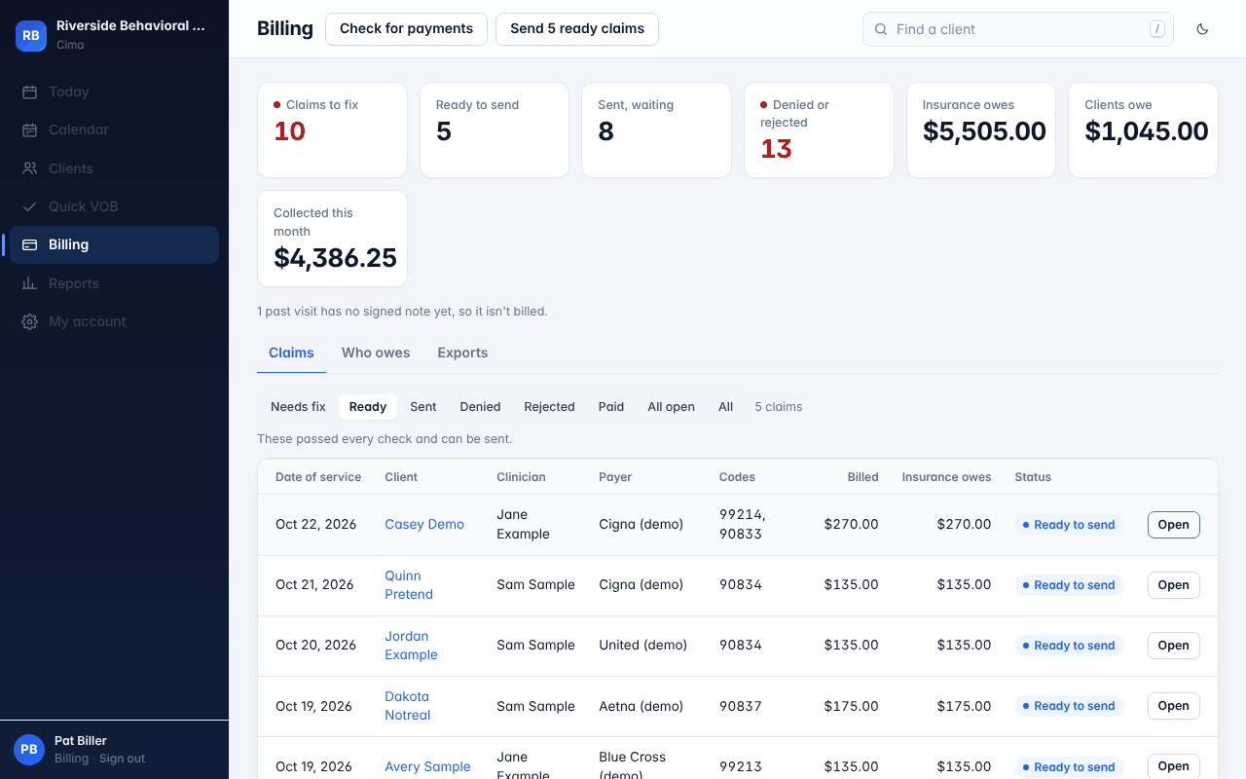The width and height of the screenshot is (1246, 779).
Task: Open the Claims to fix summary card
Action: (x=332, y=130)
